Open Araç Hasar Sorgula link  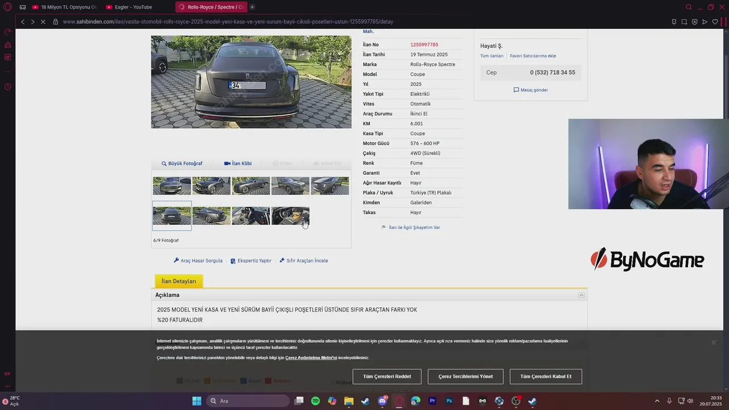[x=198, y=261]
